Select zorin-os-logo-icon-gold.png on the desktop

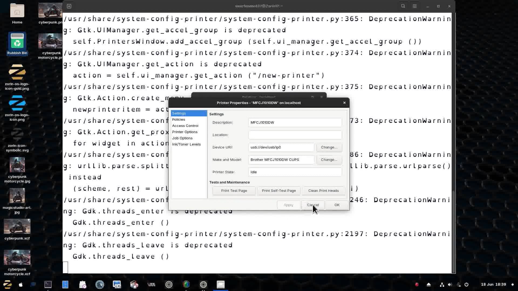point(17,77)
